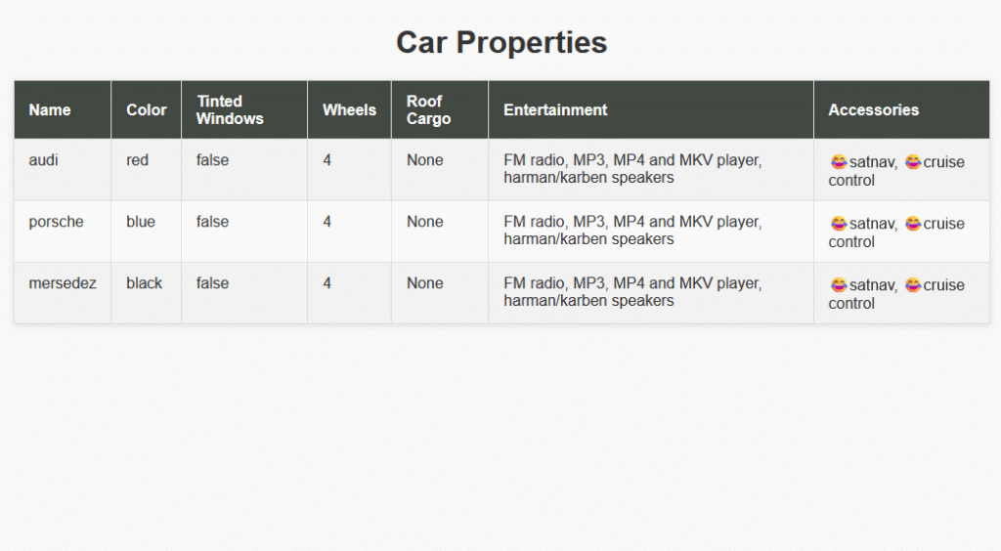
Task: Click the red color cell
Action: click(x=137, y=160)
